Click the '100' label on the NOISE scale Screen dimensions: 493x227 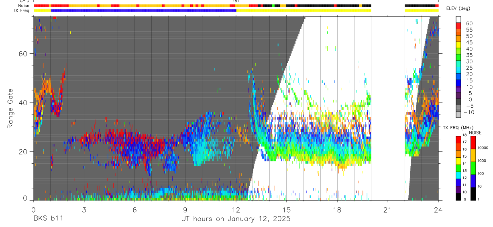click(x=481, y=174)
